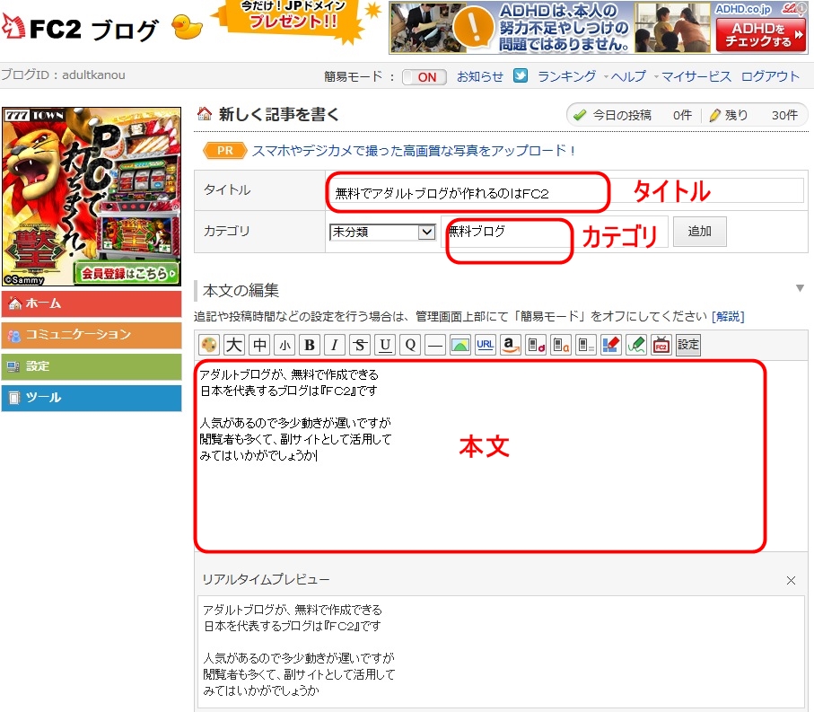Apply medium font size (中)
The image size is (814, 712).
pos(259,345)
